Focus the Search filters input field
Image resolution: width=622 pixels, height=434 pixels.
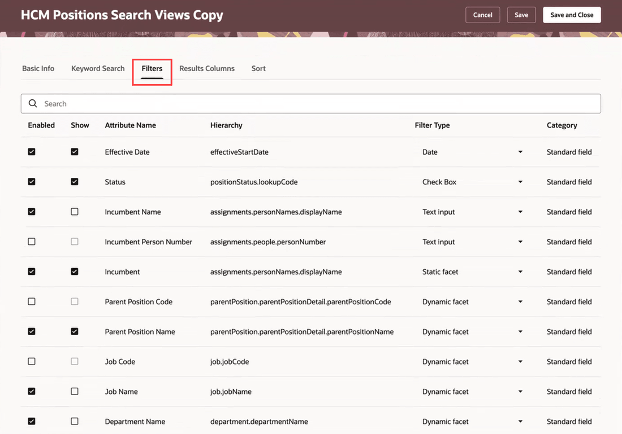(310, 104)
